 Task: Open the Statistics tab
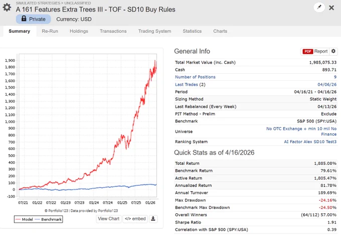pos(192,31)
